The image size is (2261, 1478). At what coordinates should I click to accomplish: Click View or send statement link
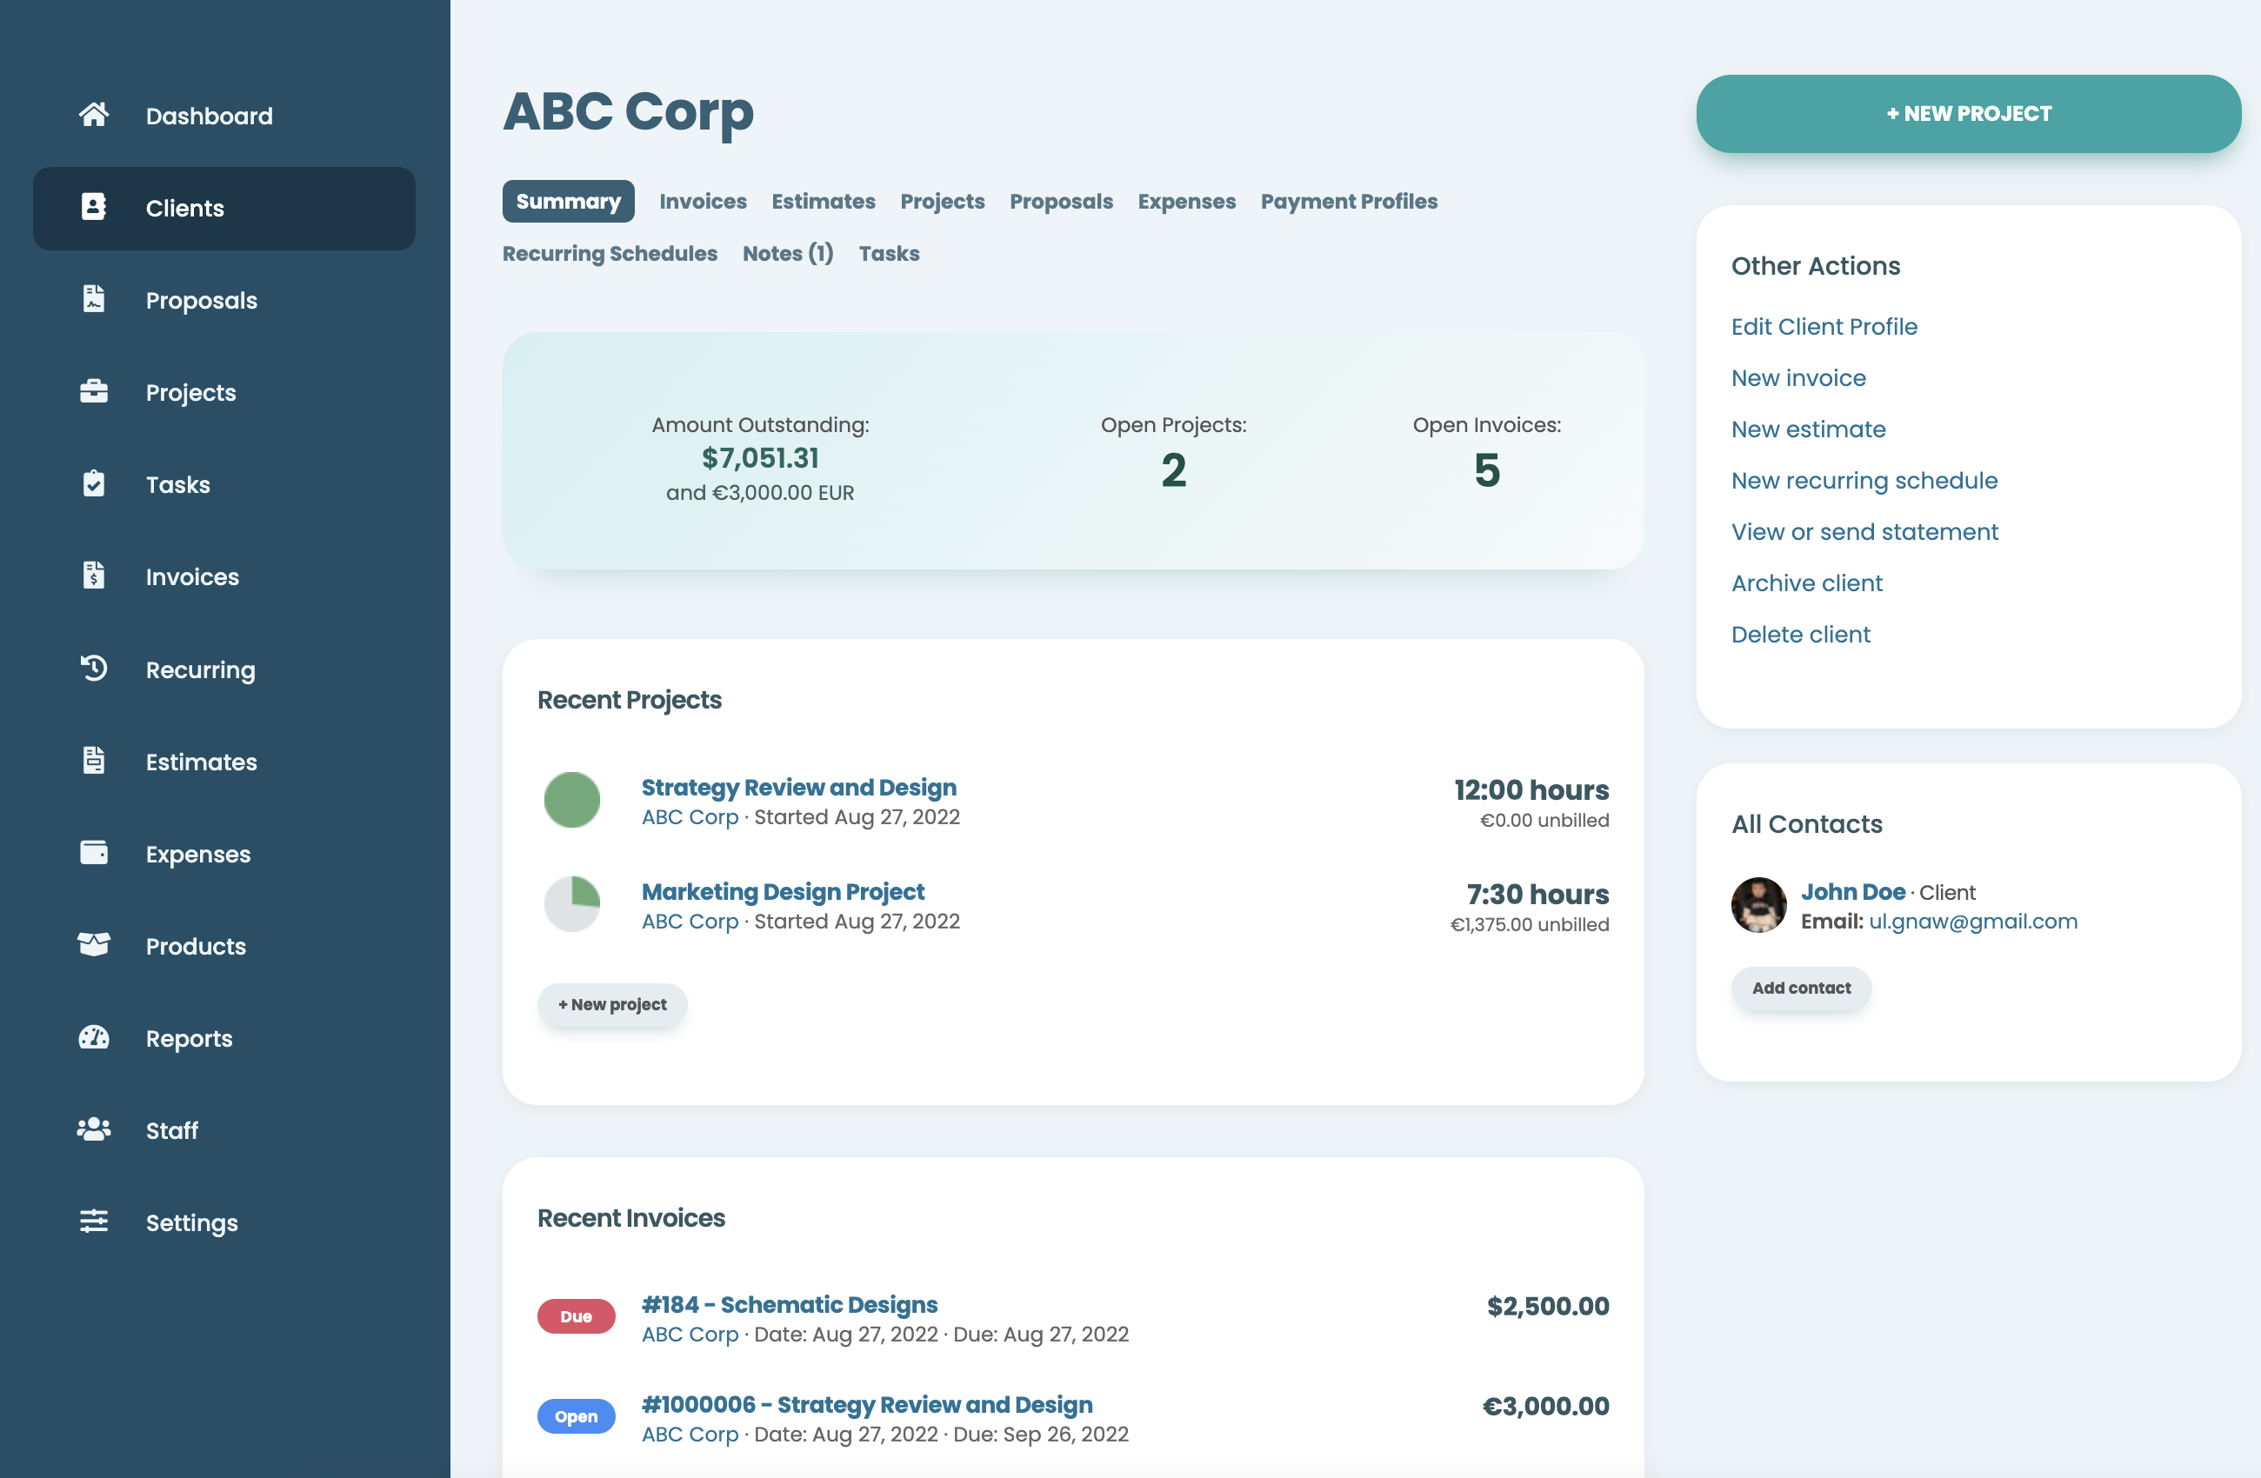[1864, 532]
